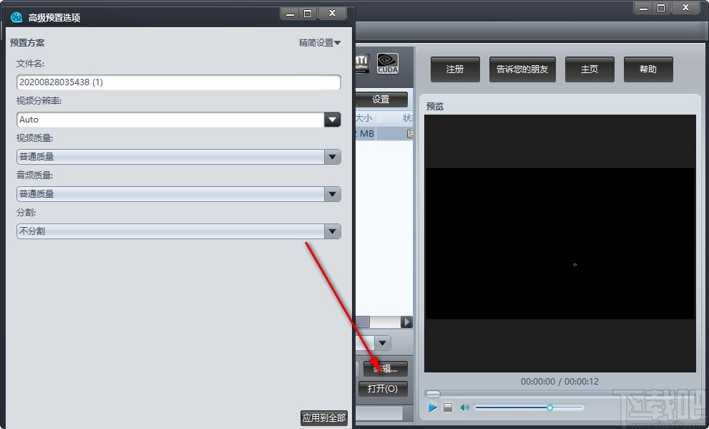Close the main converter window
Screen dimensions: 709x429
point(686,8)
